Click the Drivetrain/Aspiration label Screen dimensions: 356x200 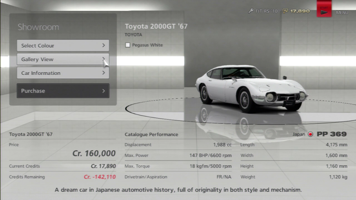[x=146, y=177]
